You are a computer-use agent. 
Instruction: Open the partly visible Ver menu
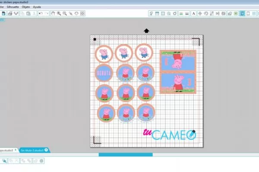tap(2, 7)
